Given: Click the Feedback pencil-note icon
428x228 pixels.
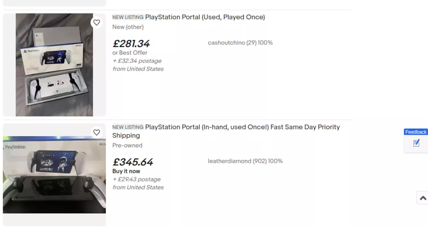Looking at the screenshot, I should (x=416, y=143).
